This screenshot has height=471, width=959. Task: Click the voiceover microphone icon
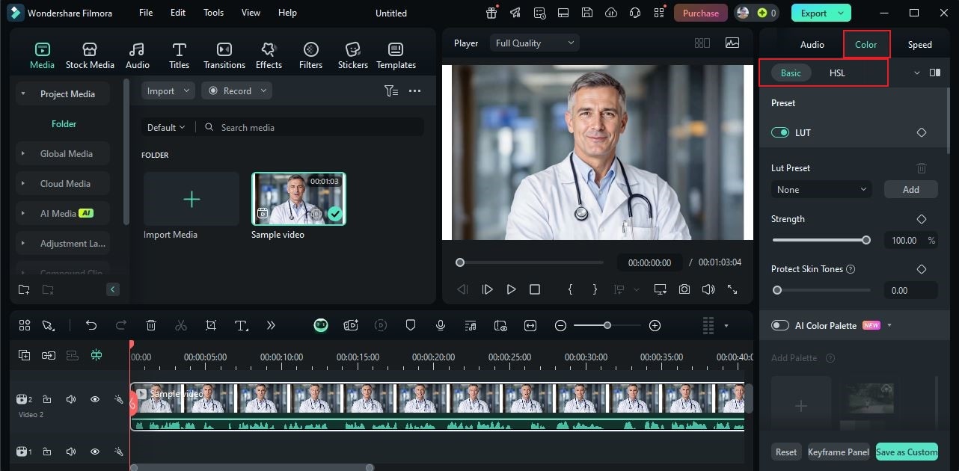[x=441, y=325]
